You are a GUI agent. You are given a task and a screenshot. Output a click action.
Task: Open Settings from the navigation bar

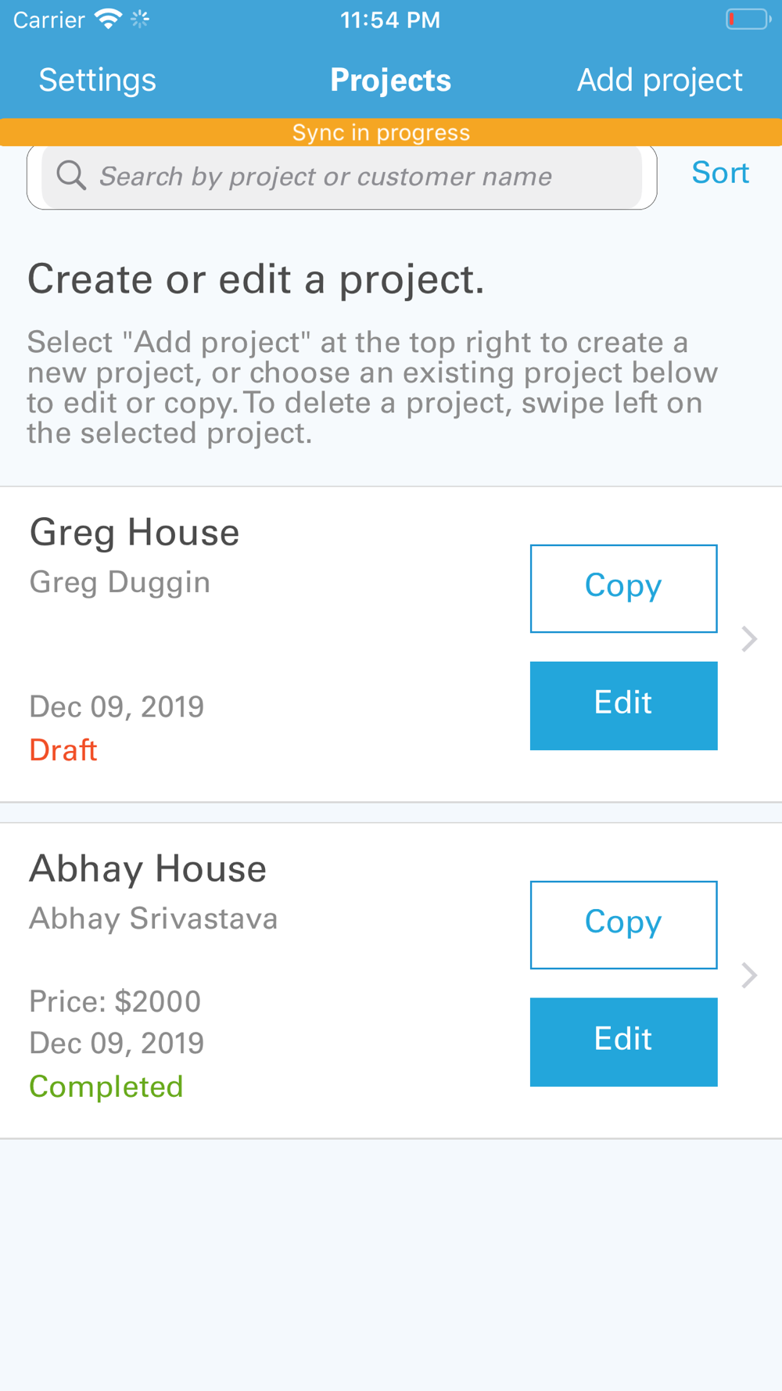tap(98, 80)
